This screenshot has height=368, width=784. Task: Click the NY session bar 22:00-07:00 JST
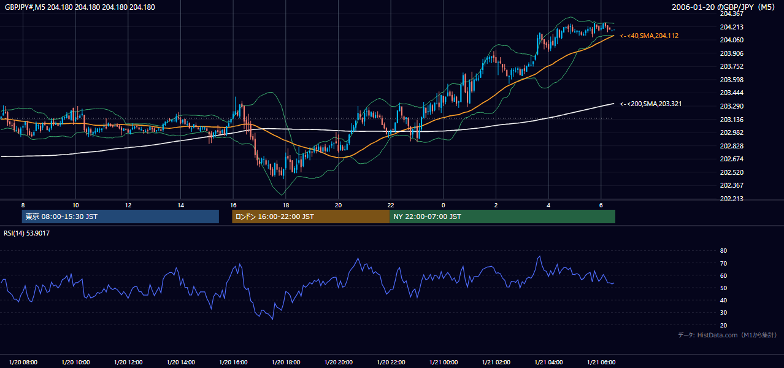click(x=502, y=217)
